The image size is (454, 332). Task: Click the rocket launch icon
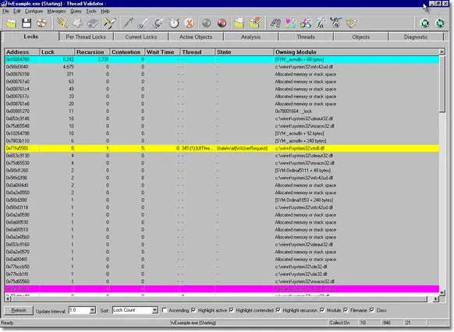(143, 23)
